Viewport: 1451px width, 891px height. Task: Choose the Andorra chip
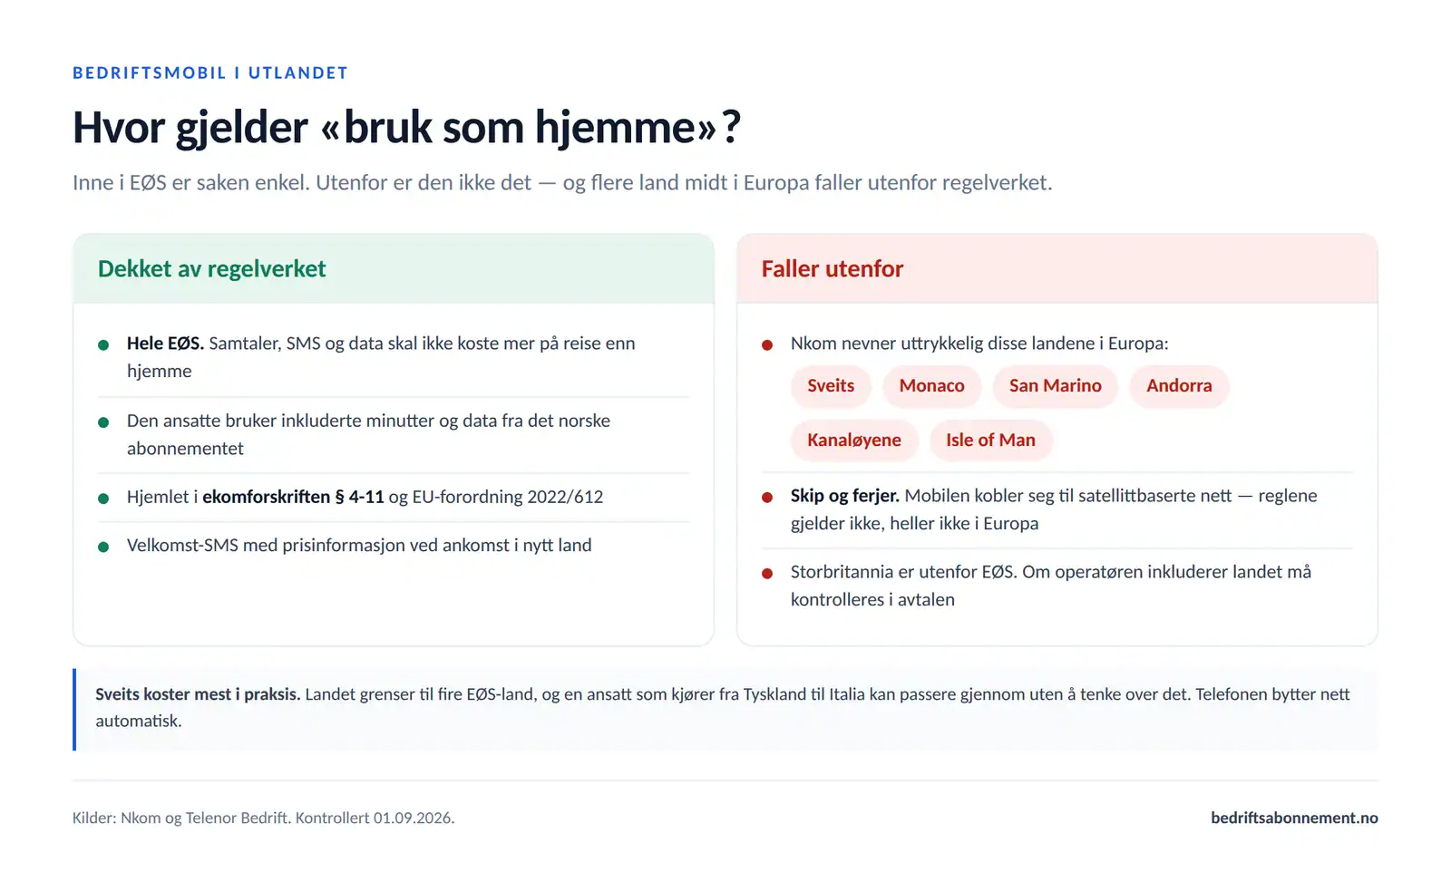(1179, 386)
